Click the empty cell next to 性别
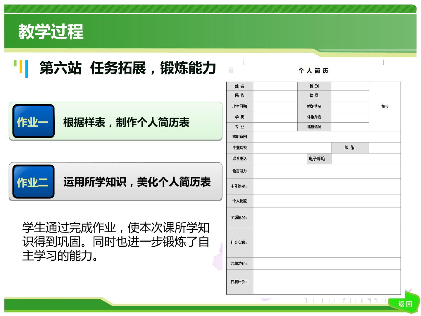The image size is (421, 316). (350, 86)
